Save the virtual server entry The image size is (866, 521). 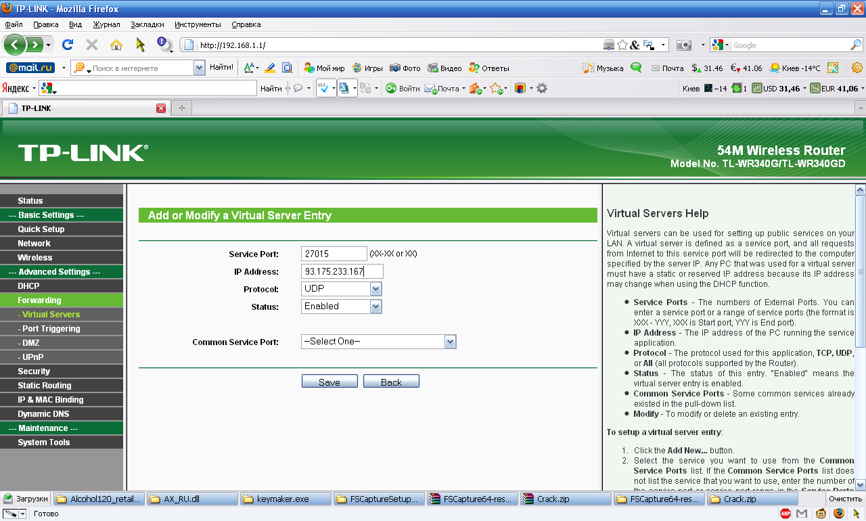(x=329, y=382)
